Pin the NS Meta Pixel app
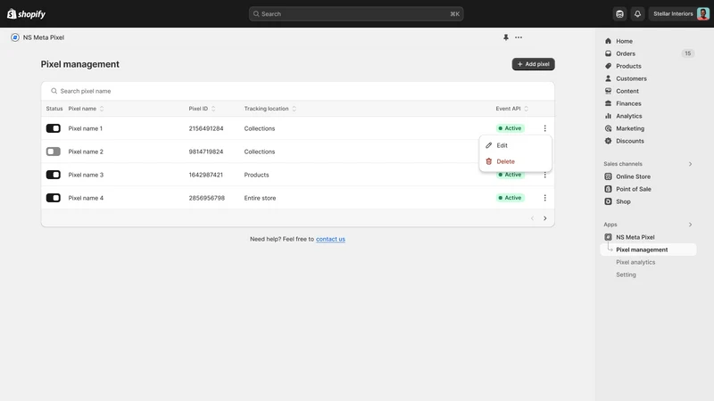 [505, 37]
